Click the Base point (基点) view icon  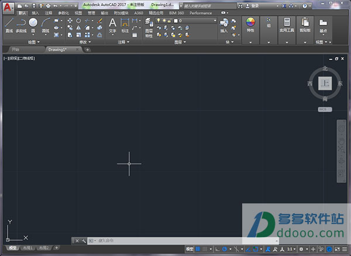click(x=323, y=25)
